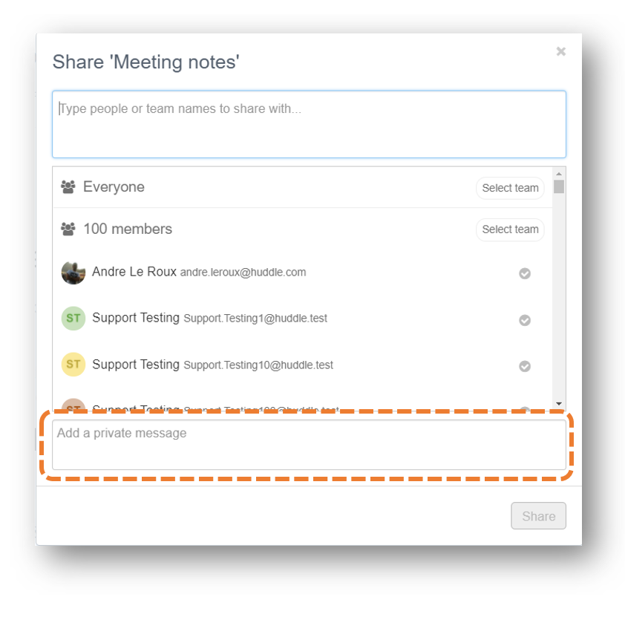Select team for 100 members
625x623 pixels.
click(510, 229)
